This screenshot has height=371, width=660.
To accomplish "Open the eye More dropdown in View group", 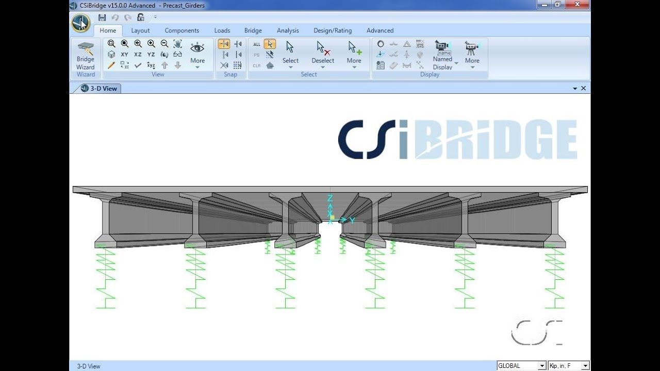I will [197, 56].
